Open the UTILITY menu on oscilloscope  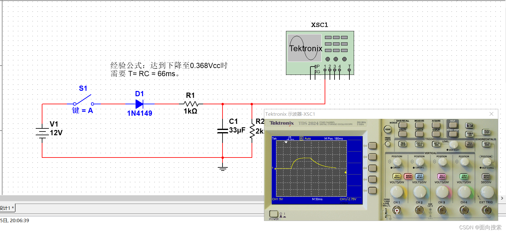[x=403, y=134]
